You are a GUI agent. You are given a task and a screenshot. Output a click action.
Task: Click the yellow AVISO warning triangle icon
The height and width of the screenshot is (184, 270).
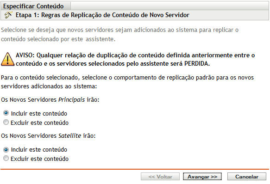[x=7, y=59]
